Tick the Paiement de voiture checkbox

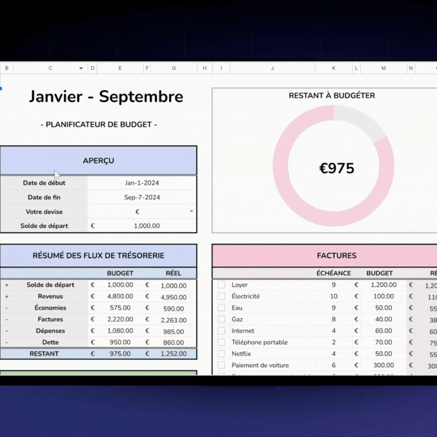pos(221,365)
